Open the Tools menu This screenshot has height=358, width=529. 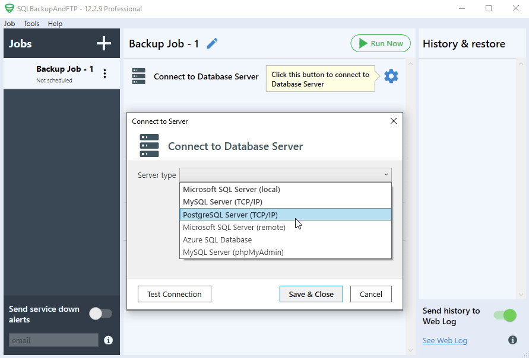coord(31,24)
